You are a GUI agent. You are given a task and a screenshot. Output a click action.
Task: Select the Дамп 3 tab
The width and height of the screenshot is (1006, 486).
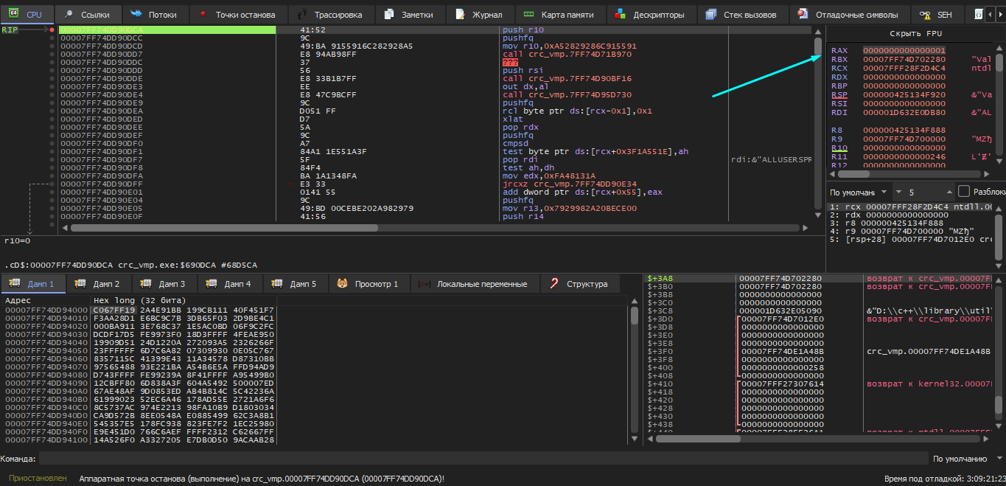pyautogui.click(x=164, y=284)
